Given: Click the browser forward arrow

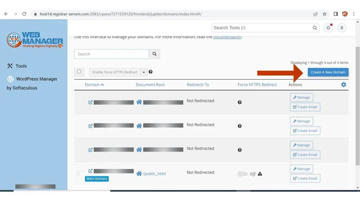Looking at the screenshot, I should [15, 14].
